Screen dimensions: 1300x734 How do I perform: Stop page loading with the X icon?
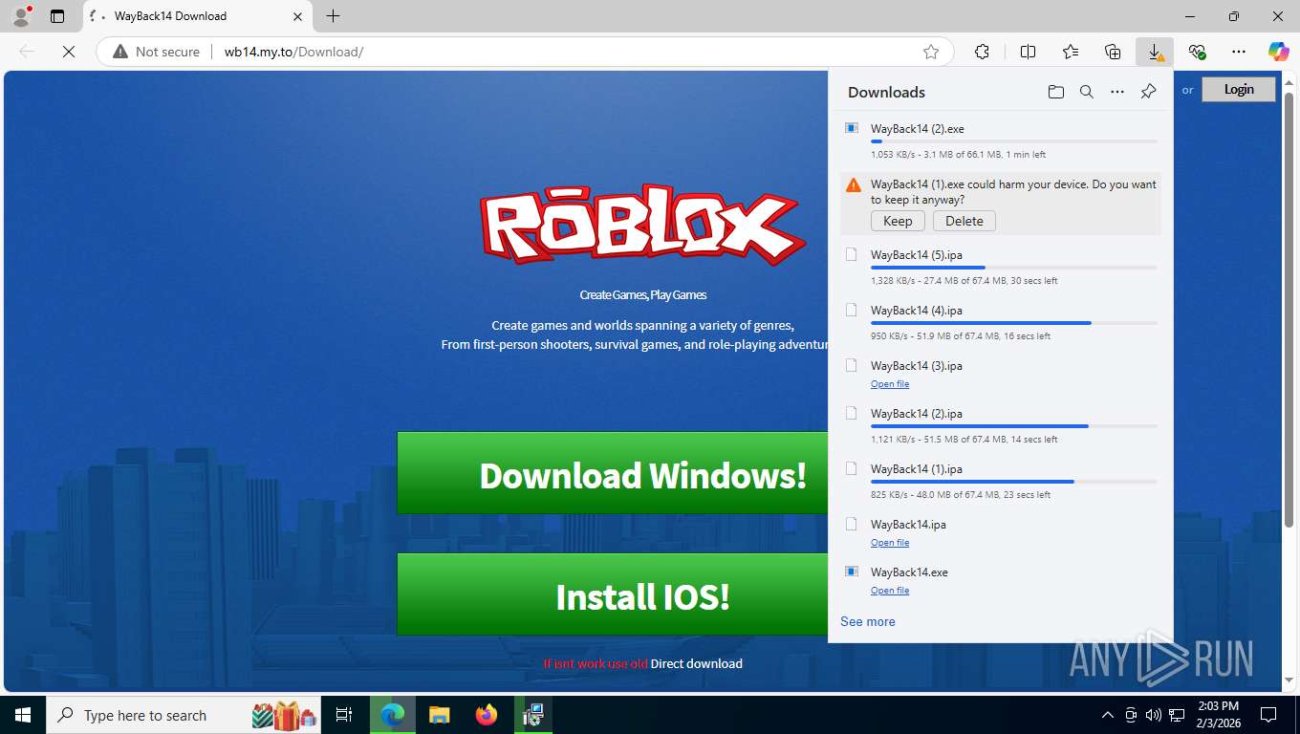pos(69,52)
